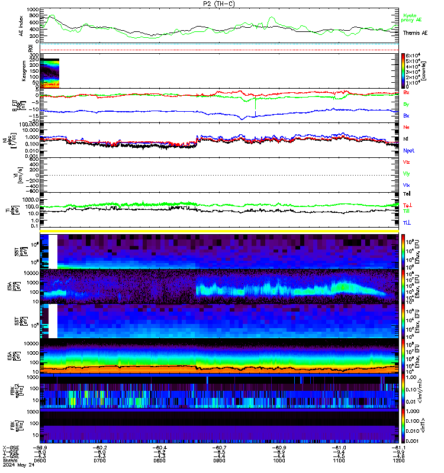Screen dimensions: 444x473
Task: Click the X-GSE value -60.9
Action: [x=278, y=448]
